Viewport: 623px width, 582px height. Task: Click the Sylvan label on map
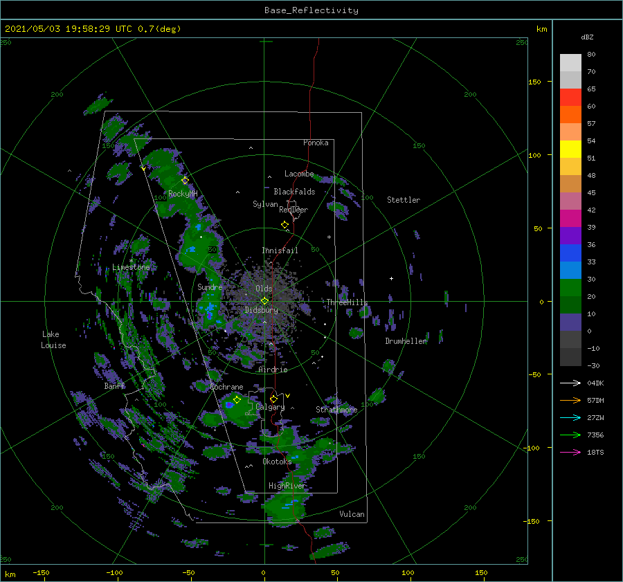tap(265, 204)
